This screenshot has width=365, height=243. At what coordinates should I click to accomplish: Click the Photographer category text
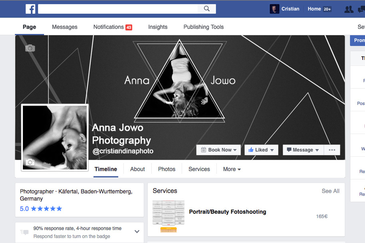[37, 192]
